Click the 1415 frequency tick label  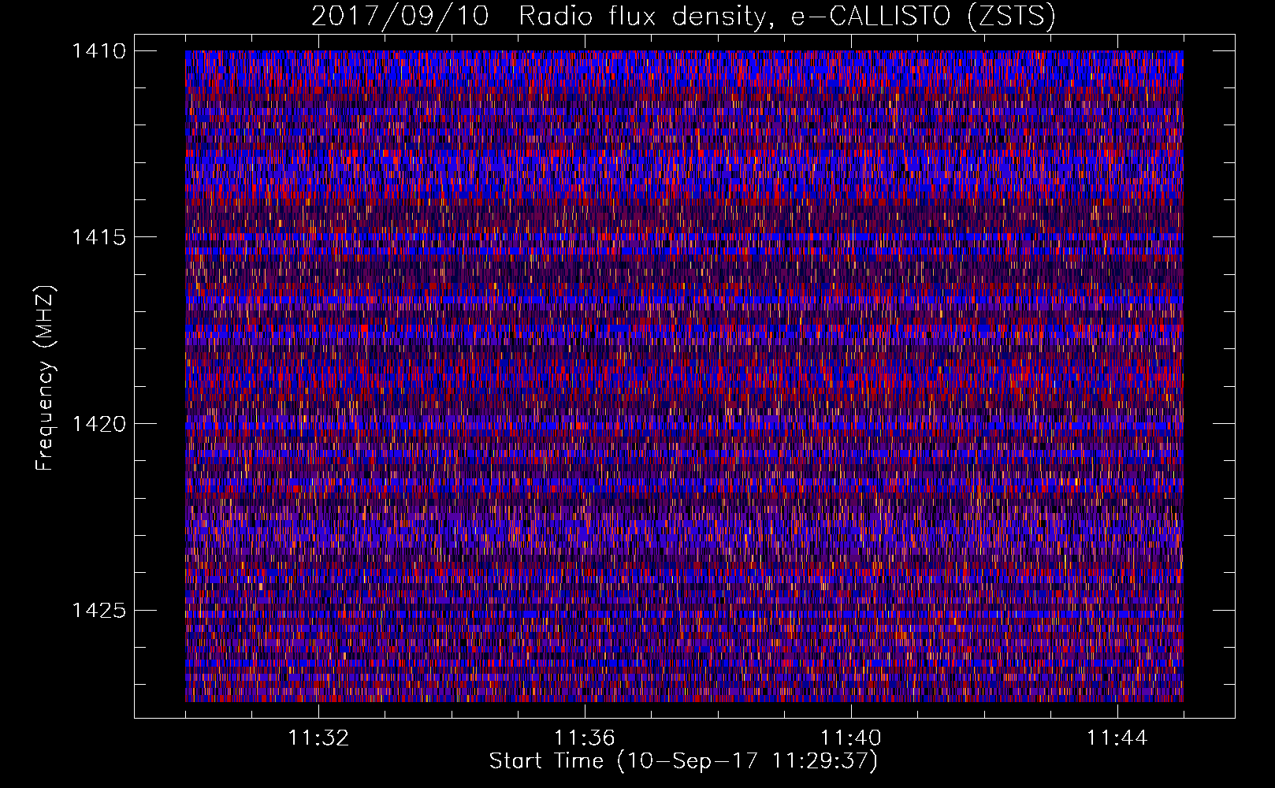tap(99, 237)
